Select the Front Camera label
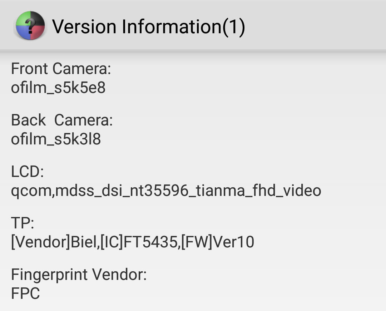The image size is (386, 311). pos(61,69)
